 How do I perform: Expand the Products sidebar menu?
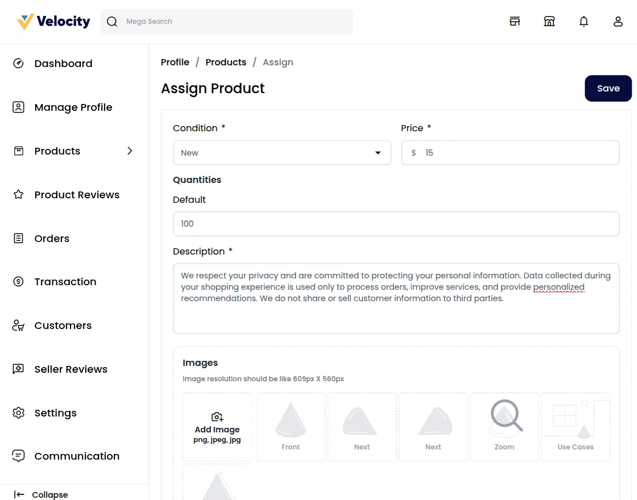(x=130, y=151)
